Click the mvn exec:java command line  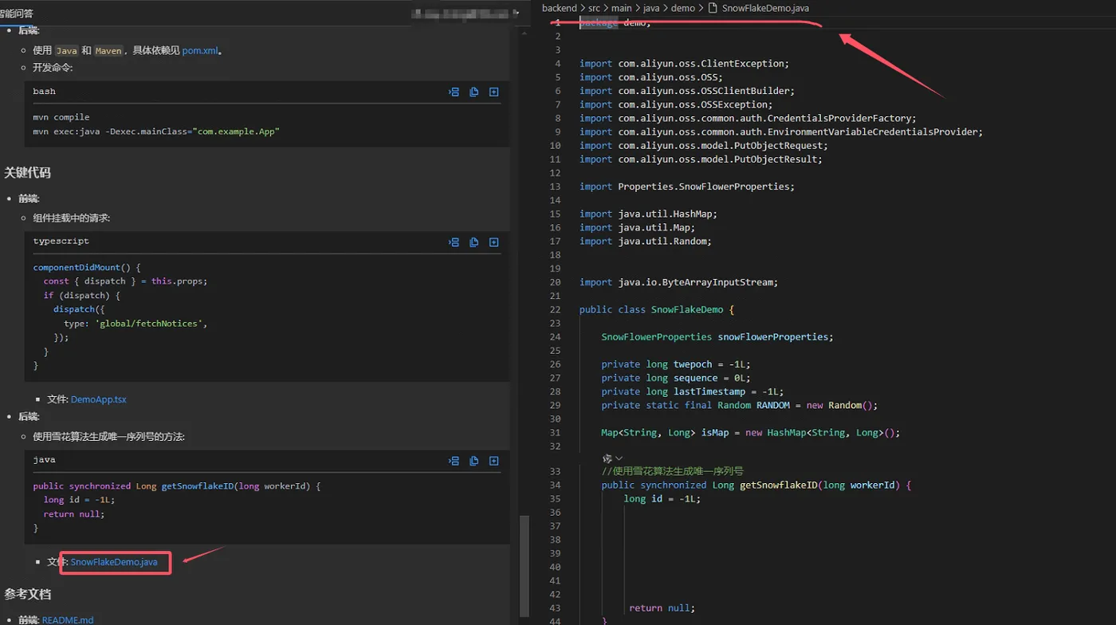click(x=156, y=132)
